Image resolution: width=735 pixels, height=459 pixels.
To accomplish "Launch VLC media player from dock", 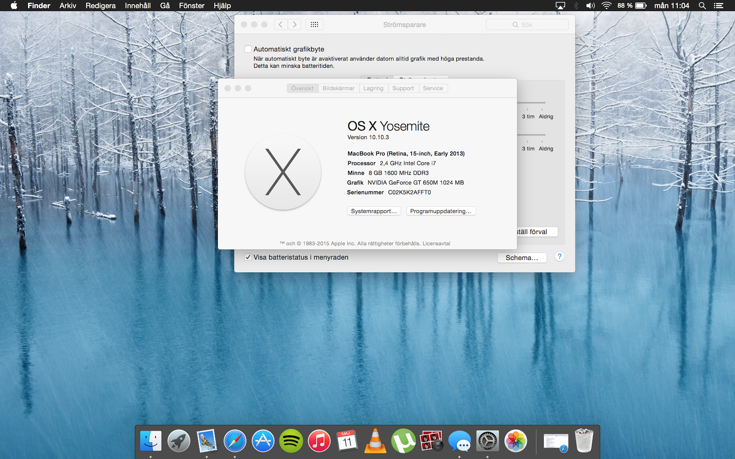I will [x=375, y=441].
